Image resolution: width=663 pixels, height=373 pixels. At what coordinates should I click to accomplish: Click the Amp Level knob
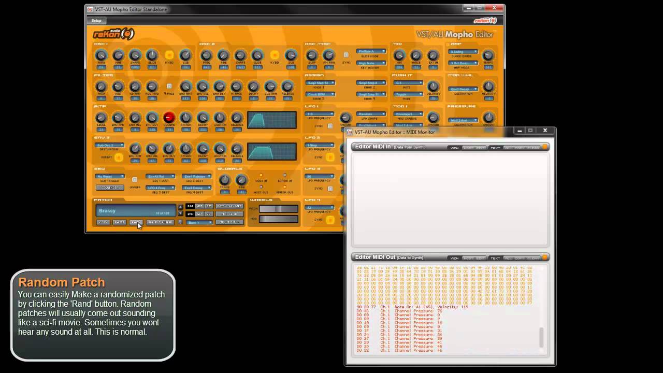[x=102, y=118]
